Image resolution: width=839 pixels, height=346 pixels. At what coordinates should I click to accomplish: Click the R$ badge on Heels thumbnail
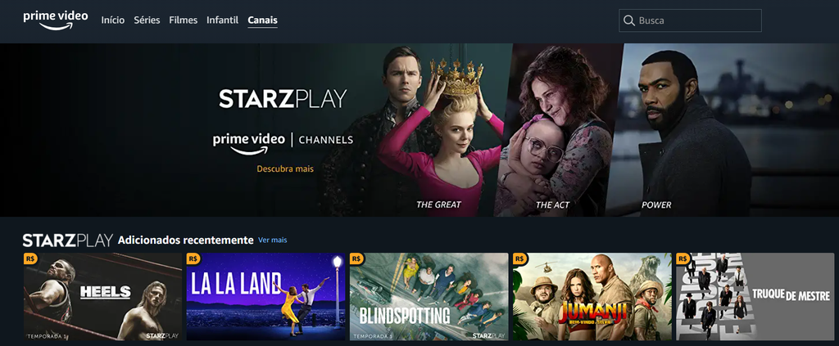click(30, 258)
